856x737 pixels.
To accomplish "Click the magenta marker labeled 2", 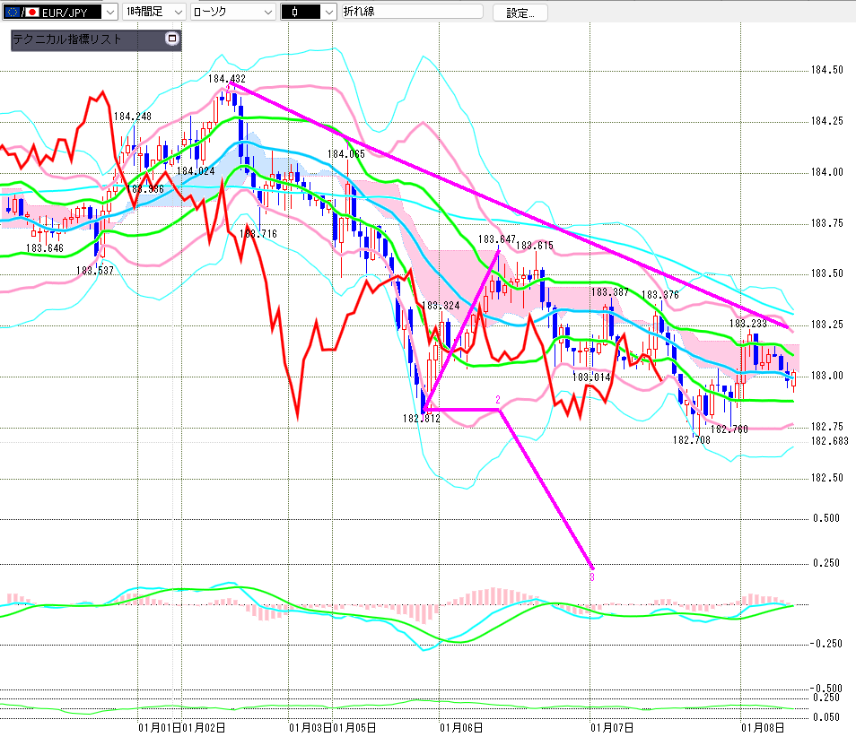I will [497, 398].
